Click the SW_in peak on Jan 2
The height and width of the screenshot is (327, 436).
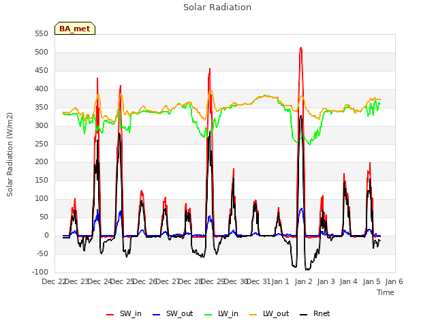point(301,48)
